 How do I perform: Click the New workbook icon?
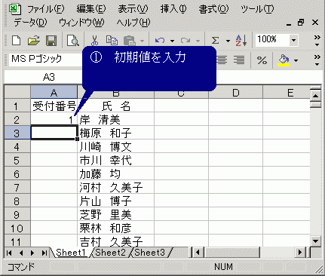(17, 40)
